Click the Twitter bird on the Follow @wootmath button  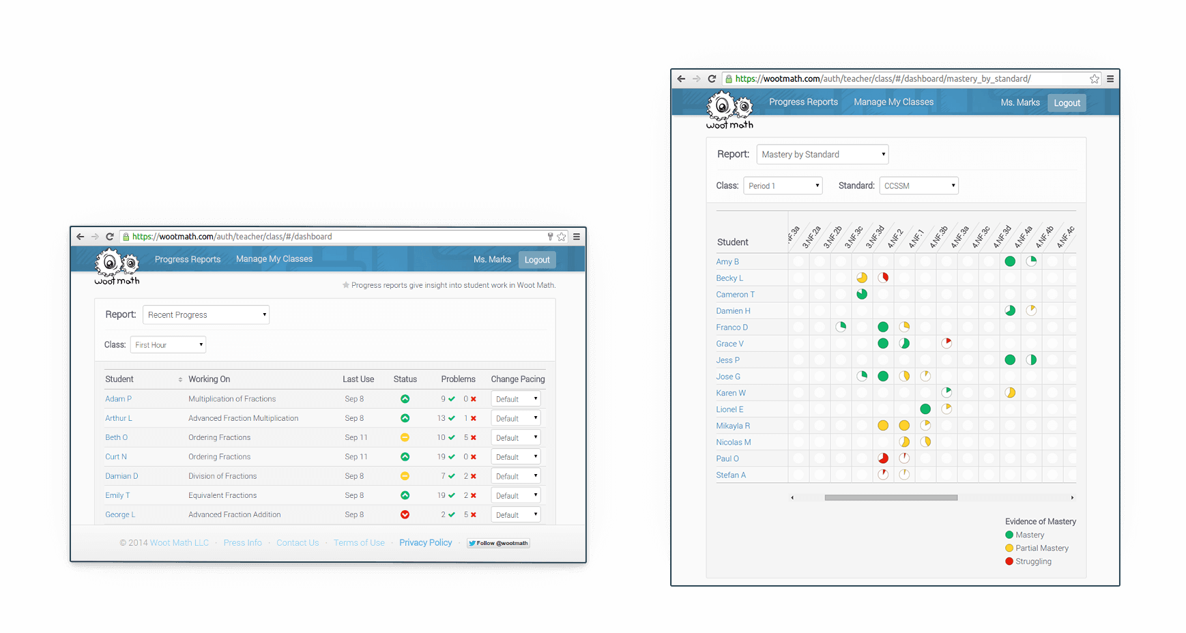pos(473,543)
